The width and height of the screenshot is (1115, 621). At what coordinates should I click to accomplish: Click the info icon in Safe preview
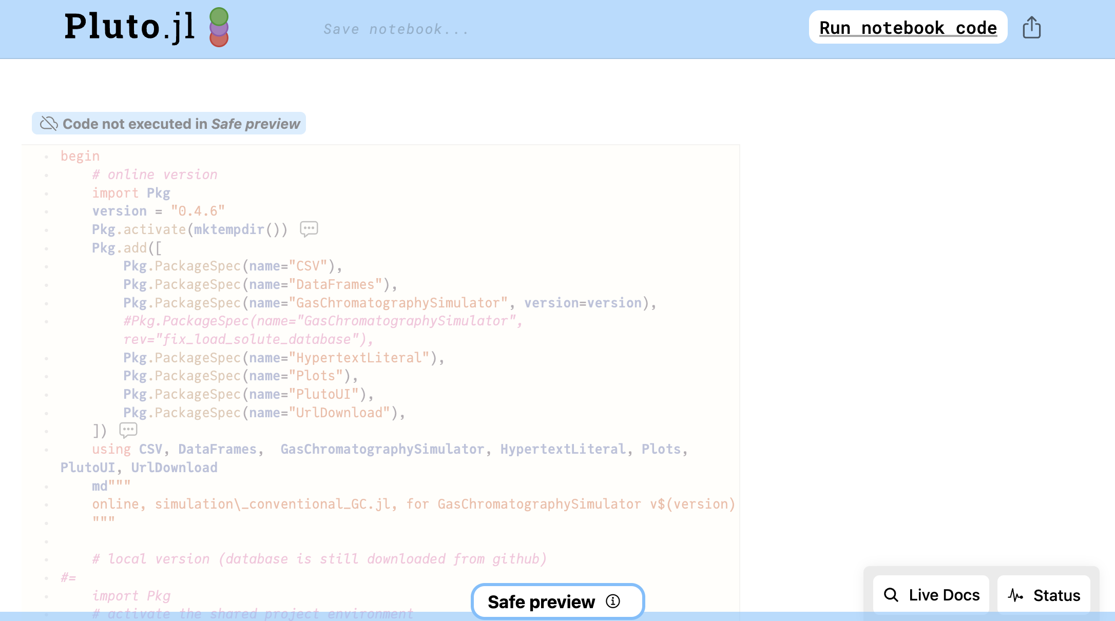613,601
